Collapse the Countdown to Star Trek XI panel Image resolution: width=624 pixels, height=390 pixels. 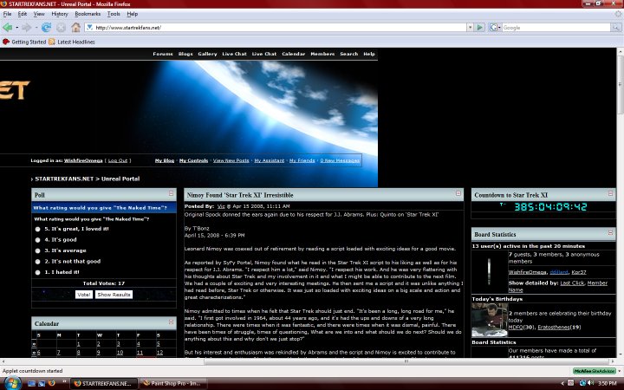610,193
